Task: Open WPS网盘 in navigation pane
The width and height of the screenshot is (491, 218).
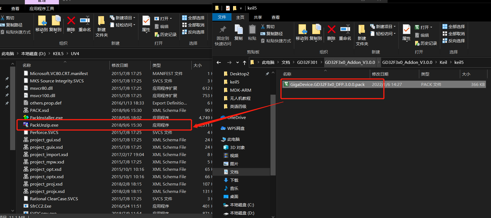Action: pyautogui.click(x=236, y=128)
